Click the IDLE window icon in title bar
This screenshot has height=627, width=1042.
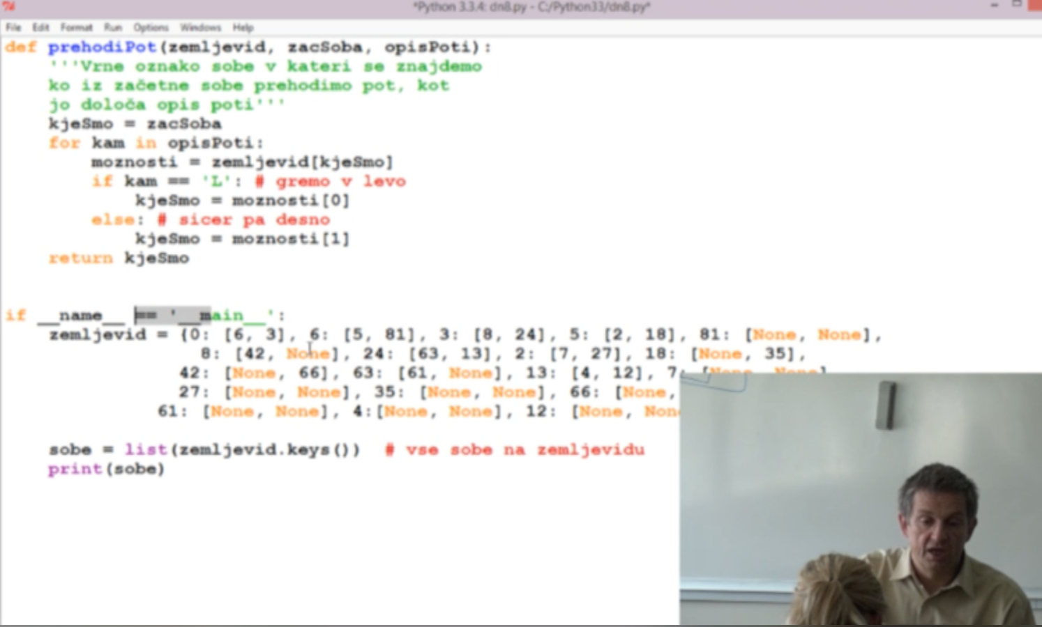click(8, 7)
